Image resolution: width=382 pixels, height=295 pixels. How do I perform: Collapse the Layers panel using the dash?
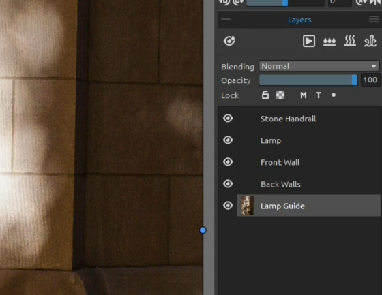(226, 19)
